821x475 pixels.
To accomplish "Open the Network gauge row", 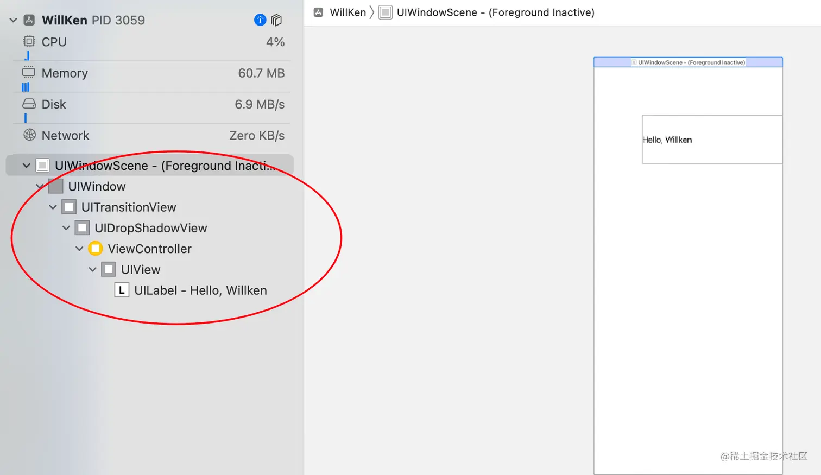I will [x=151, y=135].
